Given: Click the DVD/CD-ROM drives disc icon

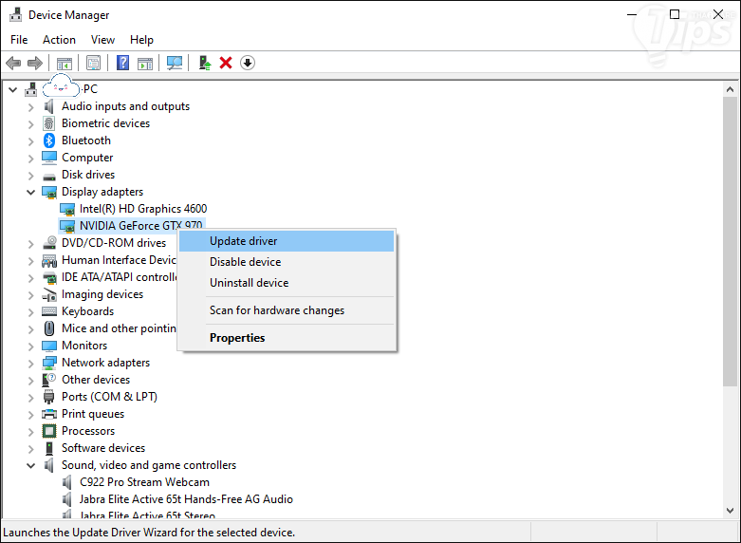Looking at the screenshot, I should (49, 243).
